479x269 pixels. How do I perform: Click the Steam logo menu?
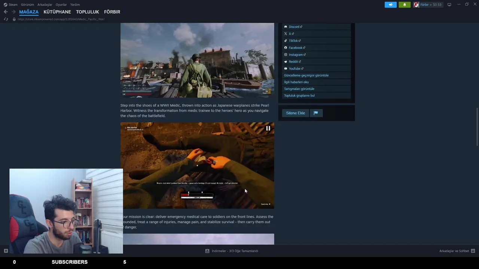10,4
